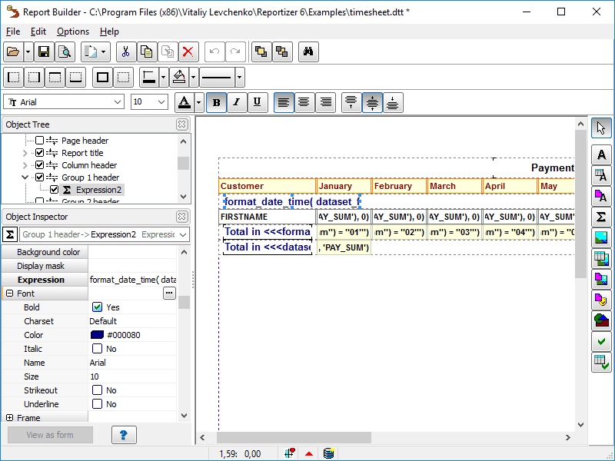Check the Underline property checkbox
Screen dimensions: 615x461
(98, 404)
